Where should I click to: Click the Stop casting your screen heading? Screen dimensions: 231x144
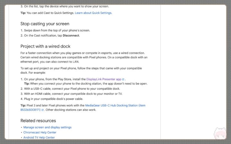(x=45, y=24)
